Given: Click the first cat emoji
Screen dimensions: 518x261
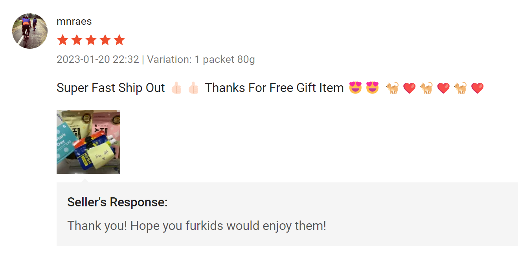Looking at the screenshot, I should click(392, 88).
